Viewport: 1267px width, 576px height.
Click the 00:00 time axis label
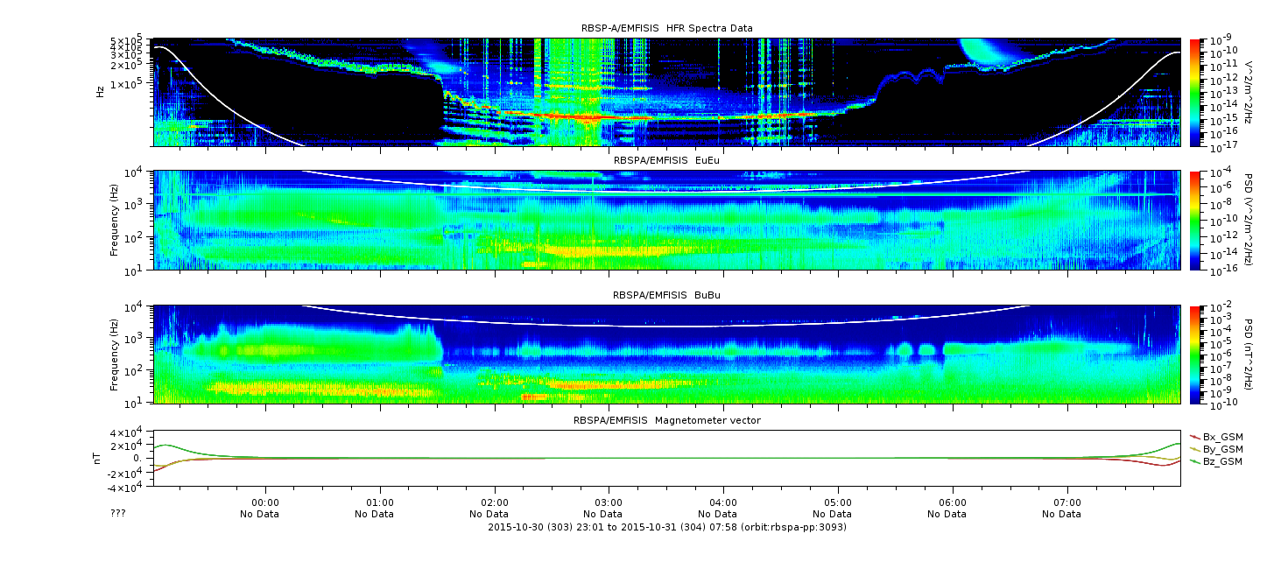[265, 502]
